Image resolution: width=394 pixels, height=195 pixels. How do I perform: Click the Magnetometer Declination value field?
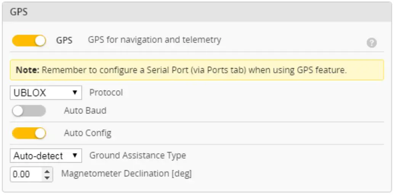point(26,175)
